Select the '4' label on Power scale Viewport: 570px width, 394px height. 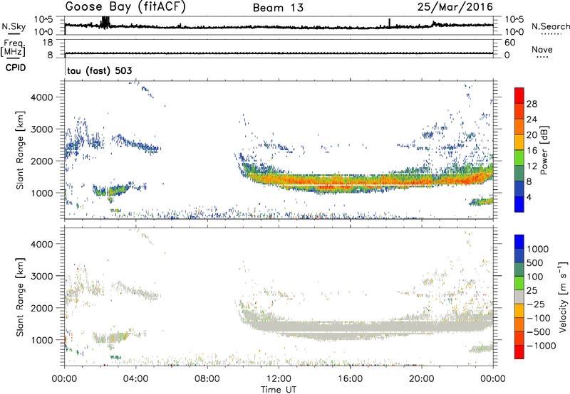click(x=529, y=197)
